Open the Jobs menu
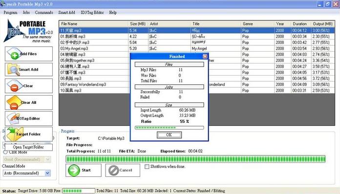The width and height of the screenshot is (340, 194). point(26,13)
